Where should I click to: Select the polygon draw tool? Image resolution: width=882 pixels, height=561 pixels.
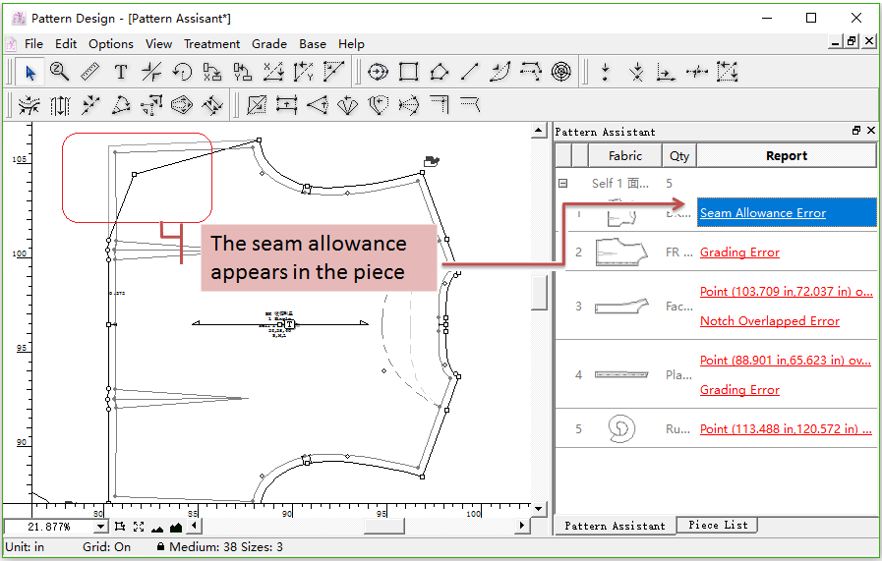440,72
